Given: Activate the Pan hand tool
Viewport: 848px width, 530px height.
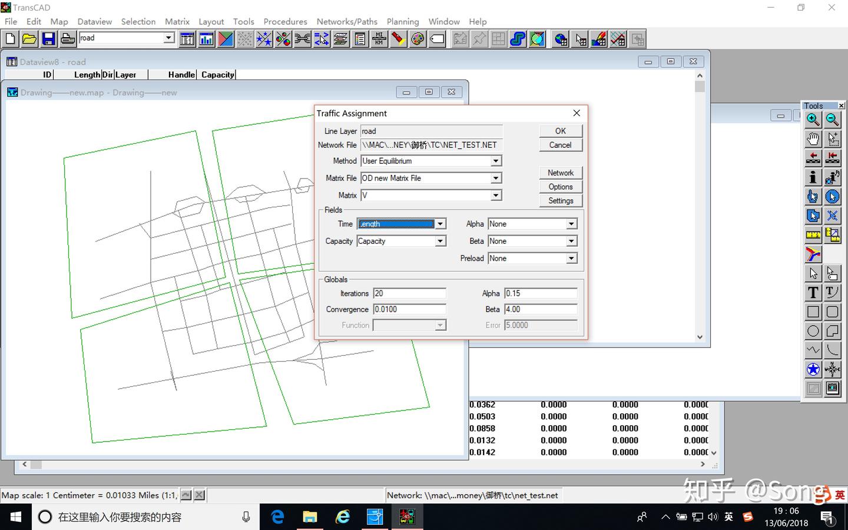Looking at the screenshot, I should pyautogui.click(x=813, y=140).
